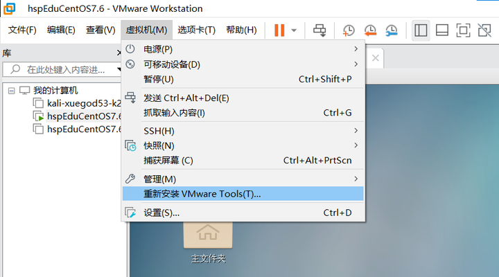499x277 pixels.
Task: Select 捕获屏幕 (C) menu entry
Action: tap(243, 161)
